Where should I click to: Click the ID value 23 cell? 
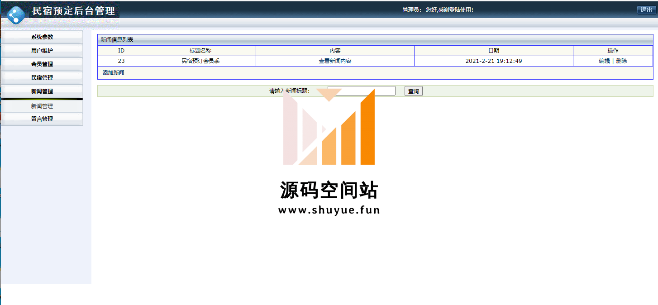(121, 61)
